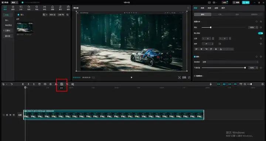Search media with the magnifier icon
266x141 pixels.
[x=68, y=15]
